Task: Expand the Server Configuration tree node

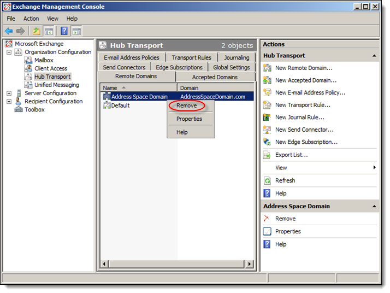Action: tap(9, 93)
